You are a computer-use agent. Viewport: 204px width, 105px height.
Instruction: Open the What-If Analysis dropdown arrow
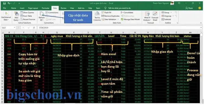pos(150,20)
